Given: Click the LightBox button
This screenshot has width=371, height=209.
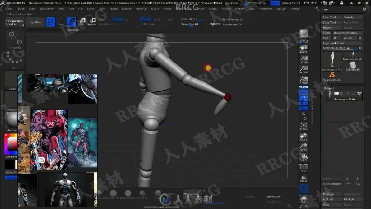Looking at the screenshot, I should pos(35,22).
